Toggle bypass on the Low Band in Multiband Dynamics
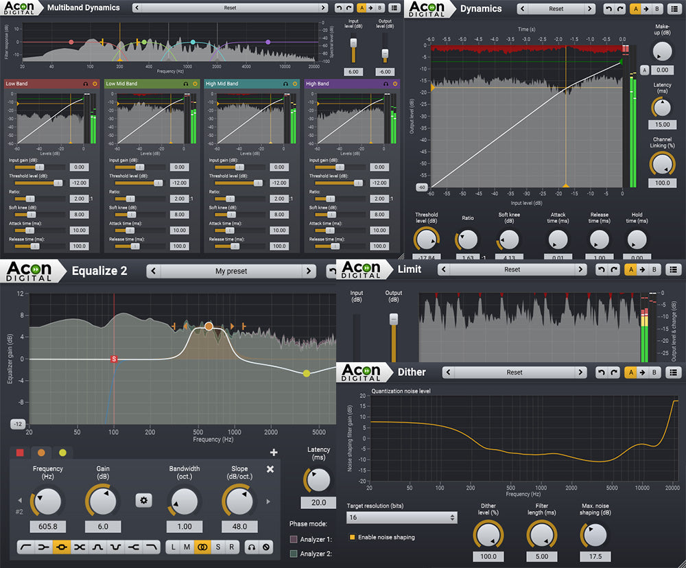 point(95,84)
